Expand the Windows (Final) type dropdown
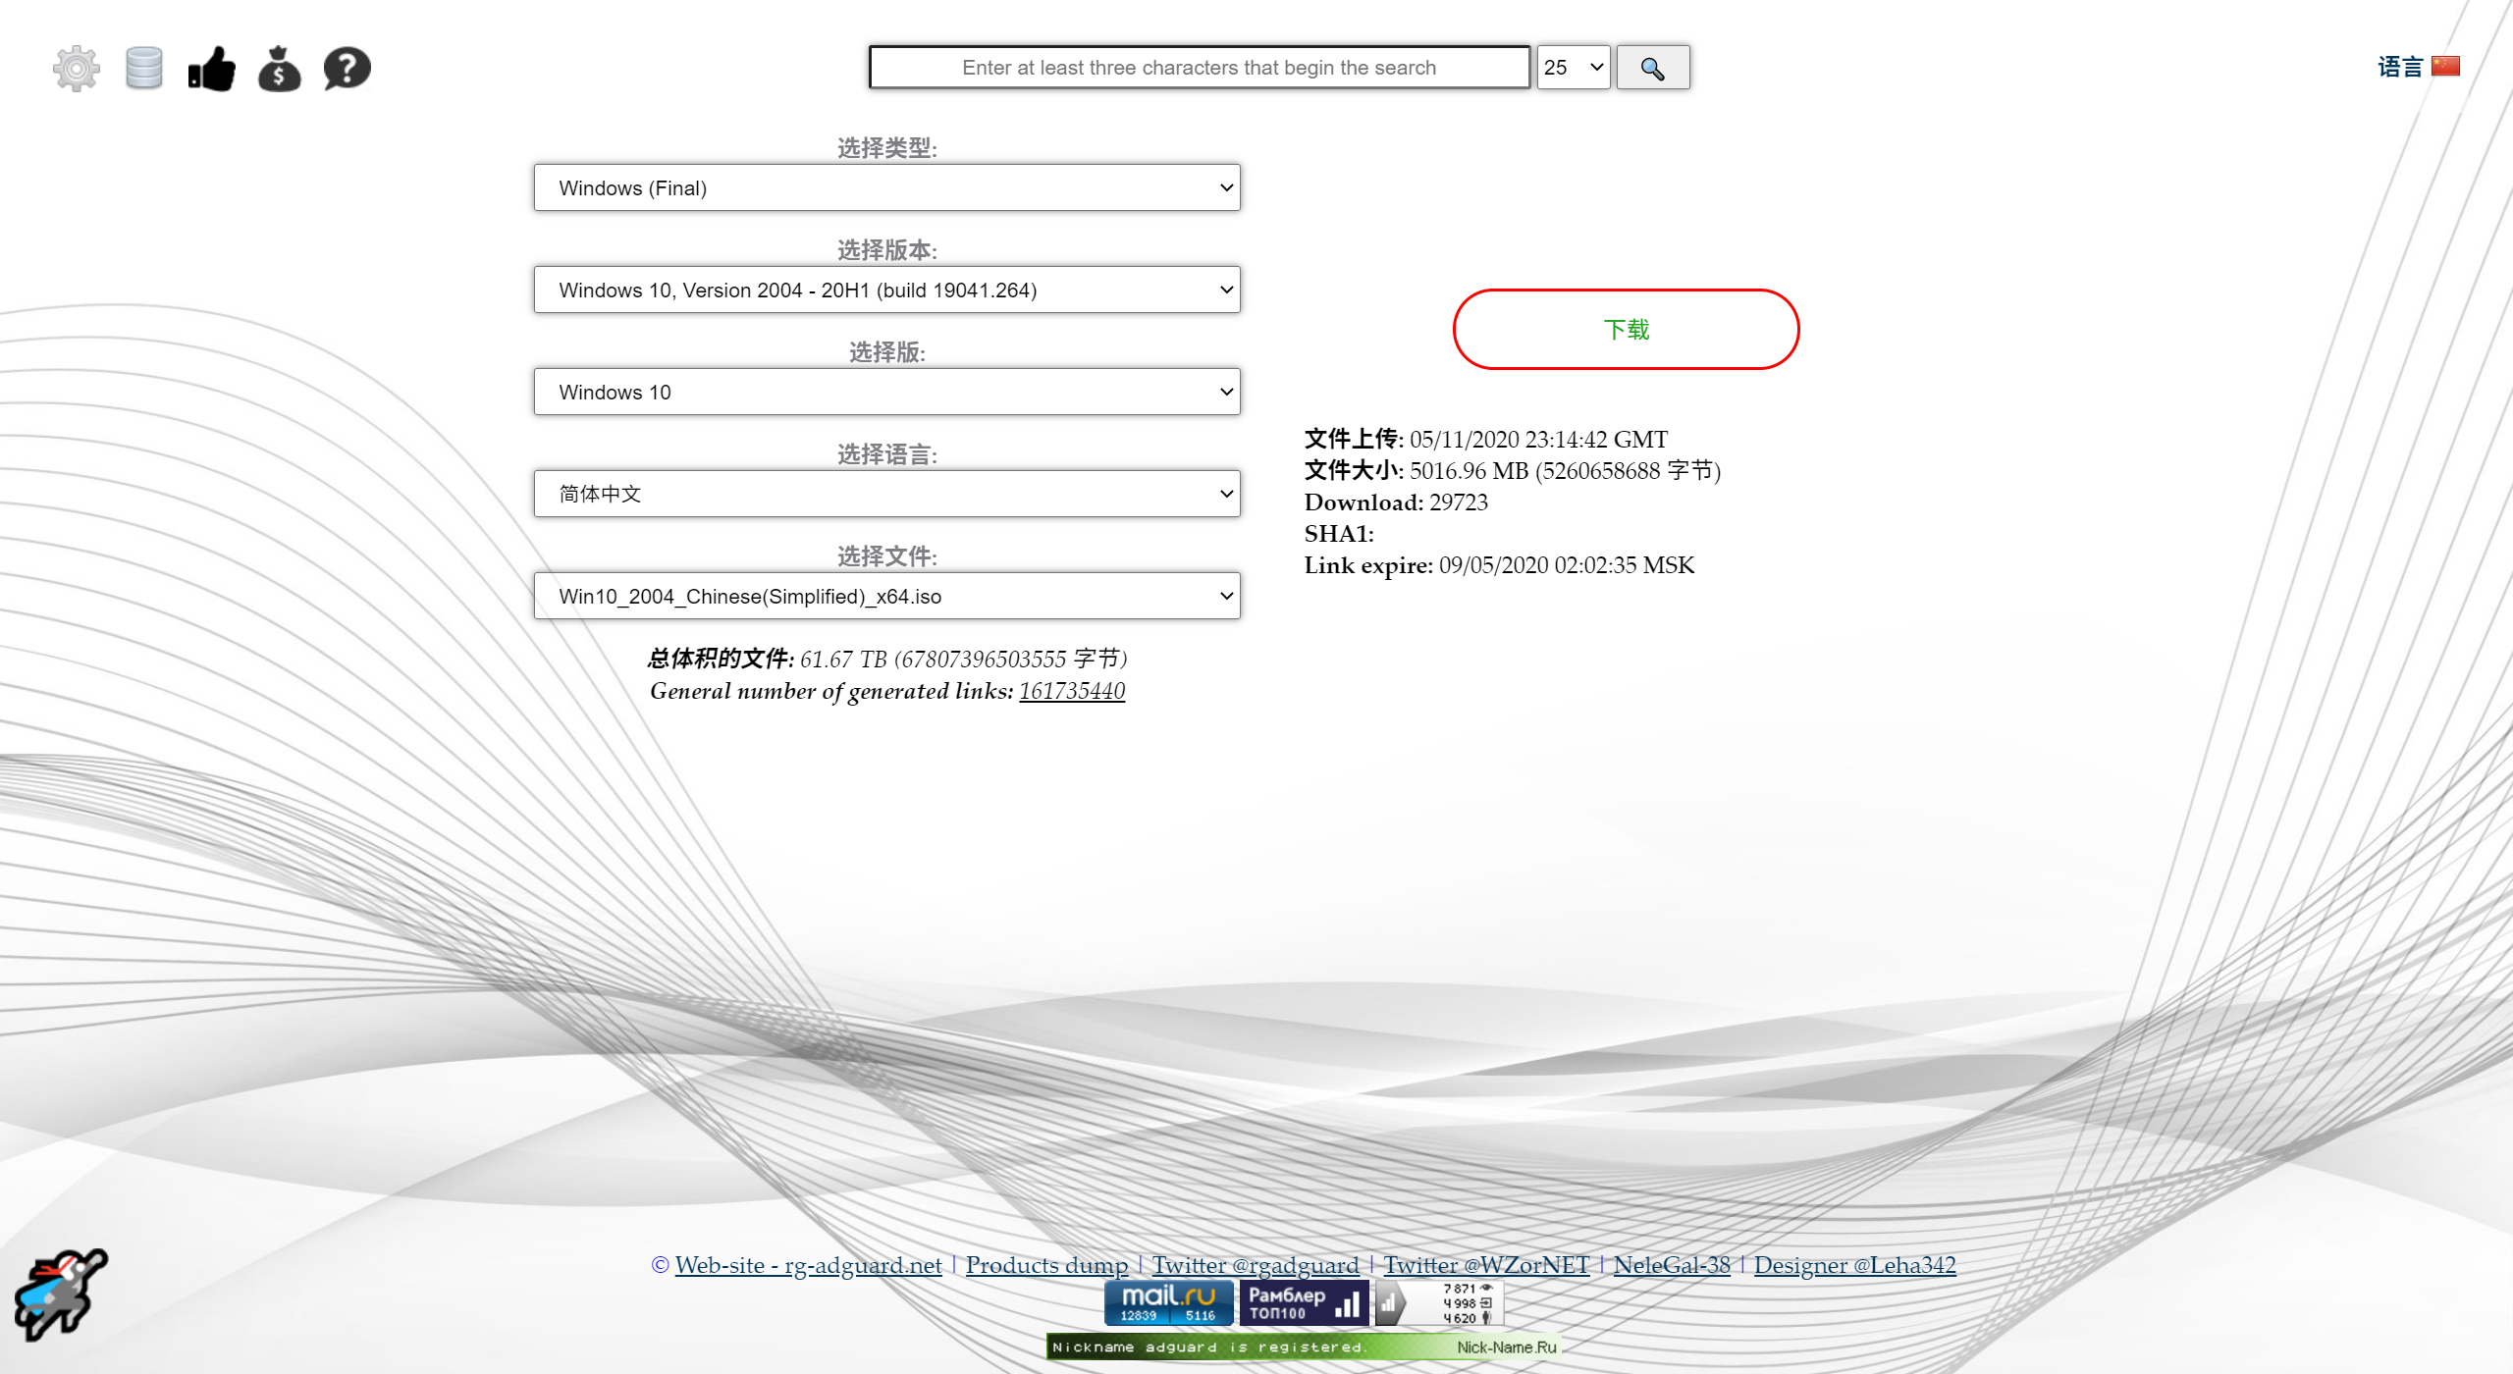The image size is (2513, 1374). pyautogui.click(x=886, y=187)
